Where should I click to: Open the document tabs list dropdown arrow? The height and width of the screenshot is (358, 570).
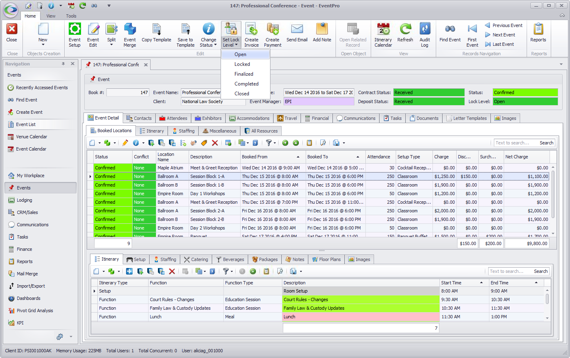pos(561,64)
